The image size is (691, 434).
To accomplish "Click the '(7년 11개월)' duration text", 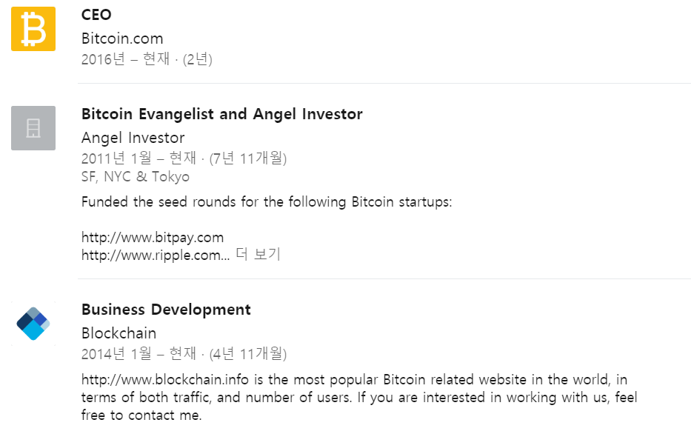I will coord(248,158).
